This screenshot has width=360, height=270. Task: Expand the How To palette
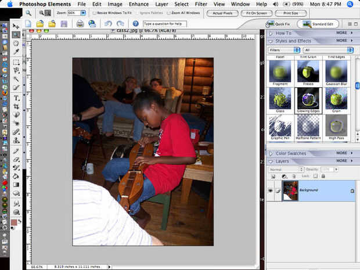tap(271, 34)
